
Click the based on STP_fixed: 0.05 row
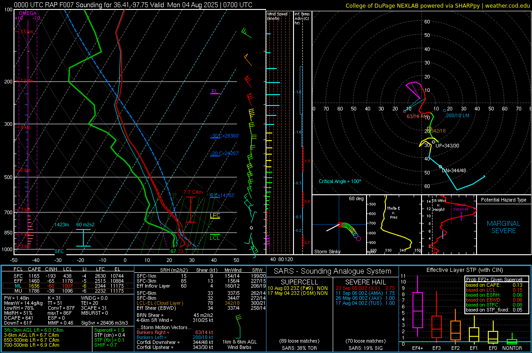click(494, 310)
